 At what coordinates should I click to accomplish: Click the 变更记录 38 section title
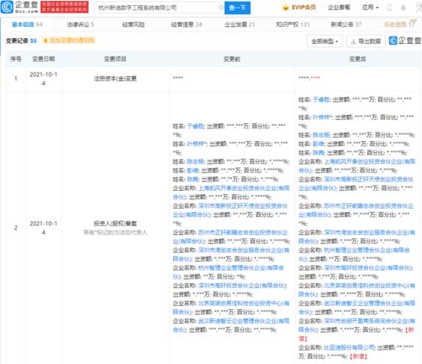(21, 41)
